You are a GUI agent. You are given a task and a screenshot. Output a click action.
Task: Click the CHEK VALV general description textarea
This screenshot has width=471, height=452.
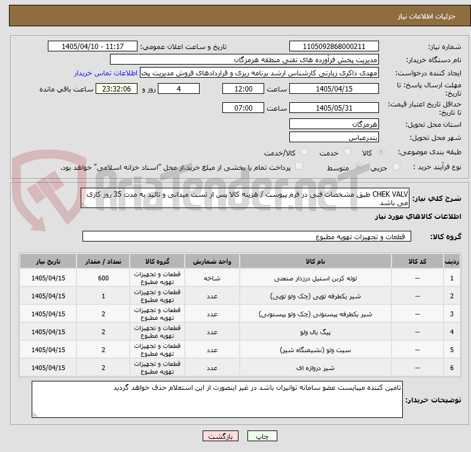coord(245,198)
